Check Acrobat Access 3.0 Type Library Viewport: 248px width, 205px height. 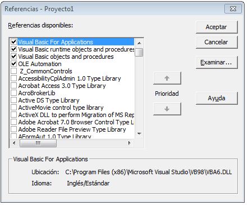tap(13, 86)
